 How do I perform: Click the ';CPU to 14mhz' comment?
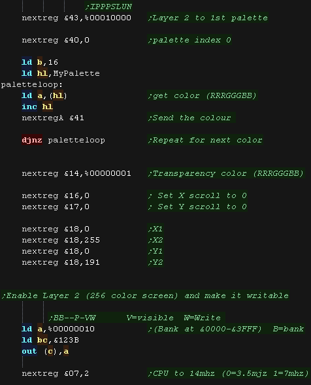(228, 373)
